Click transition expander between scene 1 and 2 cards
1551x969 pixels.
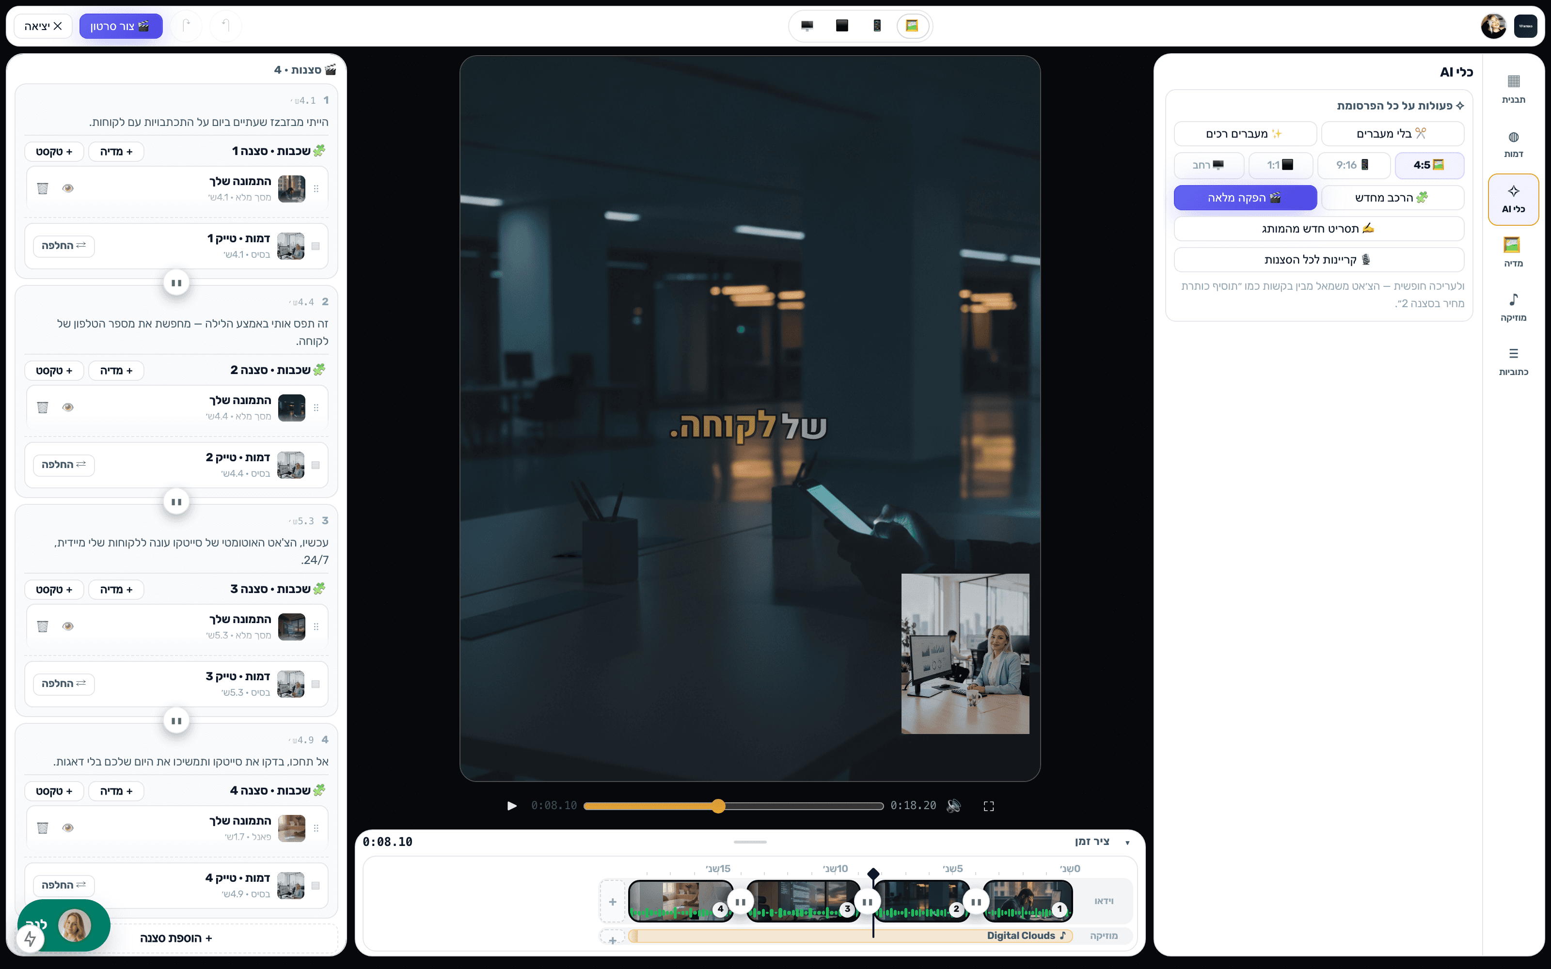point(176,282)
